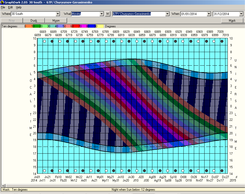Open the Where location dropdown

point(58,14)
